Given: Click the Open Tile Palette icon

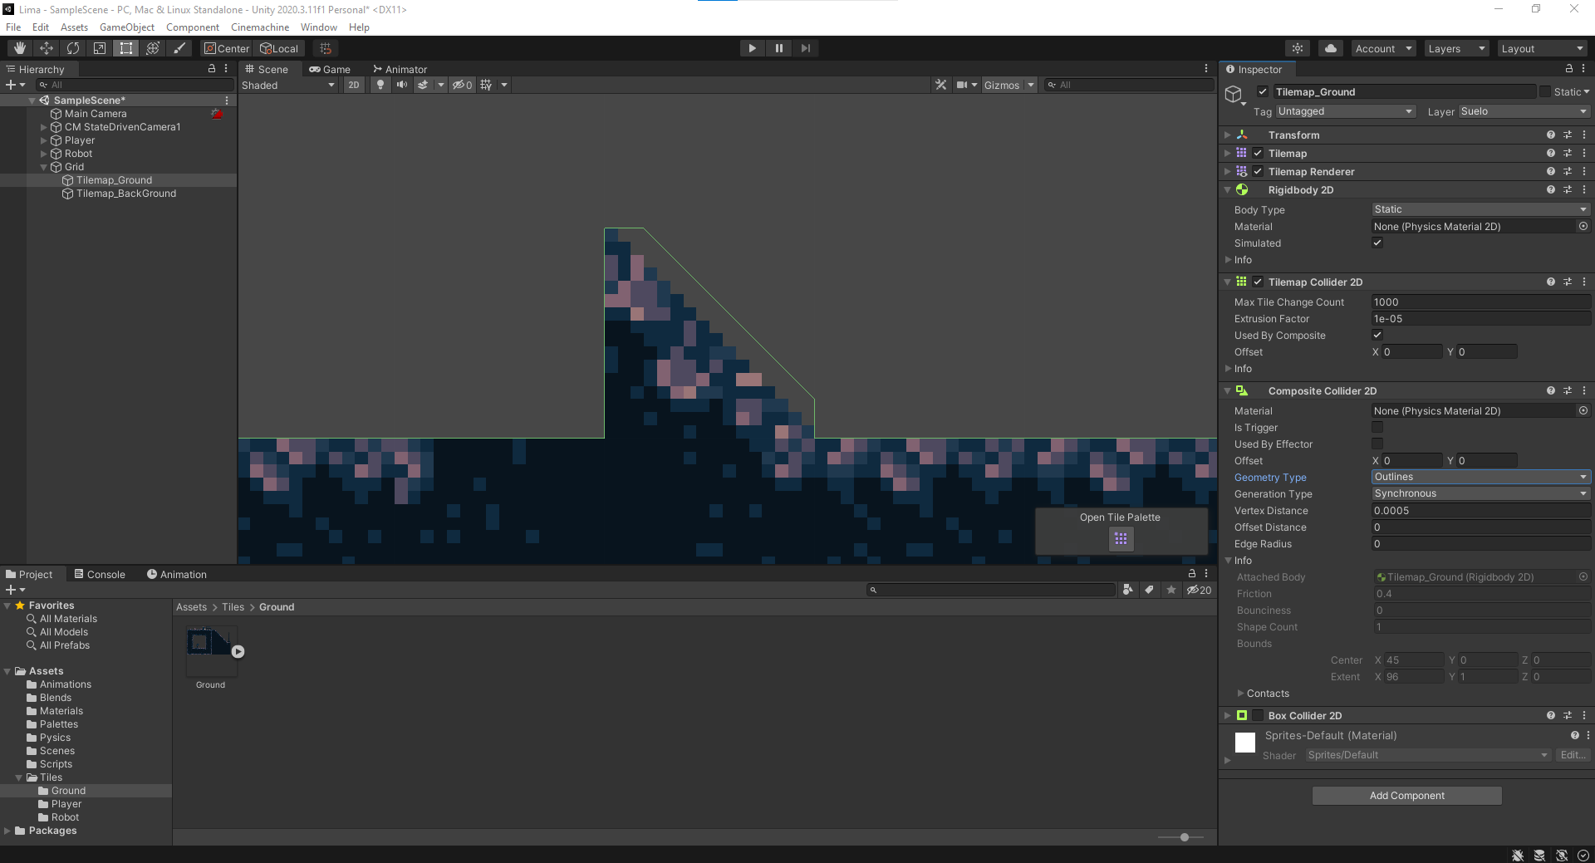Looking at the screenshot, I should 1121,539.
